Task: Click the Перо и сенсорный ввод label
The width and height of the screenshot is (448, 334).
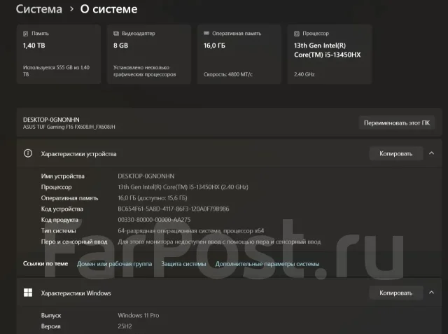Action: [x=74, y=242]
